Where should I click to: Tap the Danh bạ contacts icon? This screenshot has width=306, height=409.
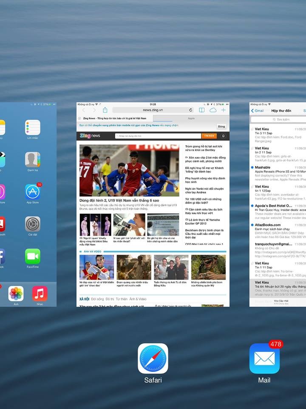[33, 160]
